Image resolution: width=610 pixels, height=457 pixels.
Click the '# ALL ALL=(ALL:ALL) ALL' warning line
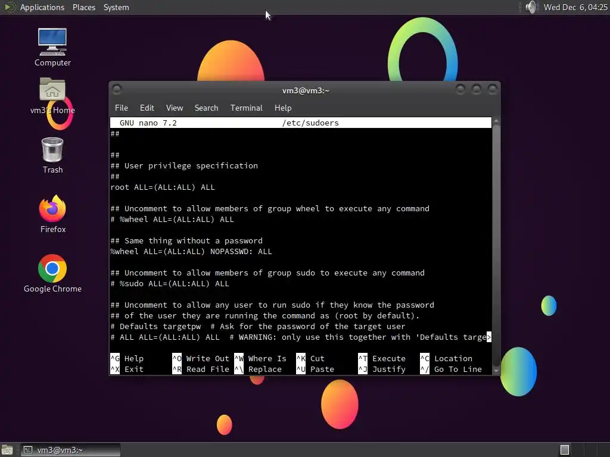pos(301,337)
